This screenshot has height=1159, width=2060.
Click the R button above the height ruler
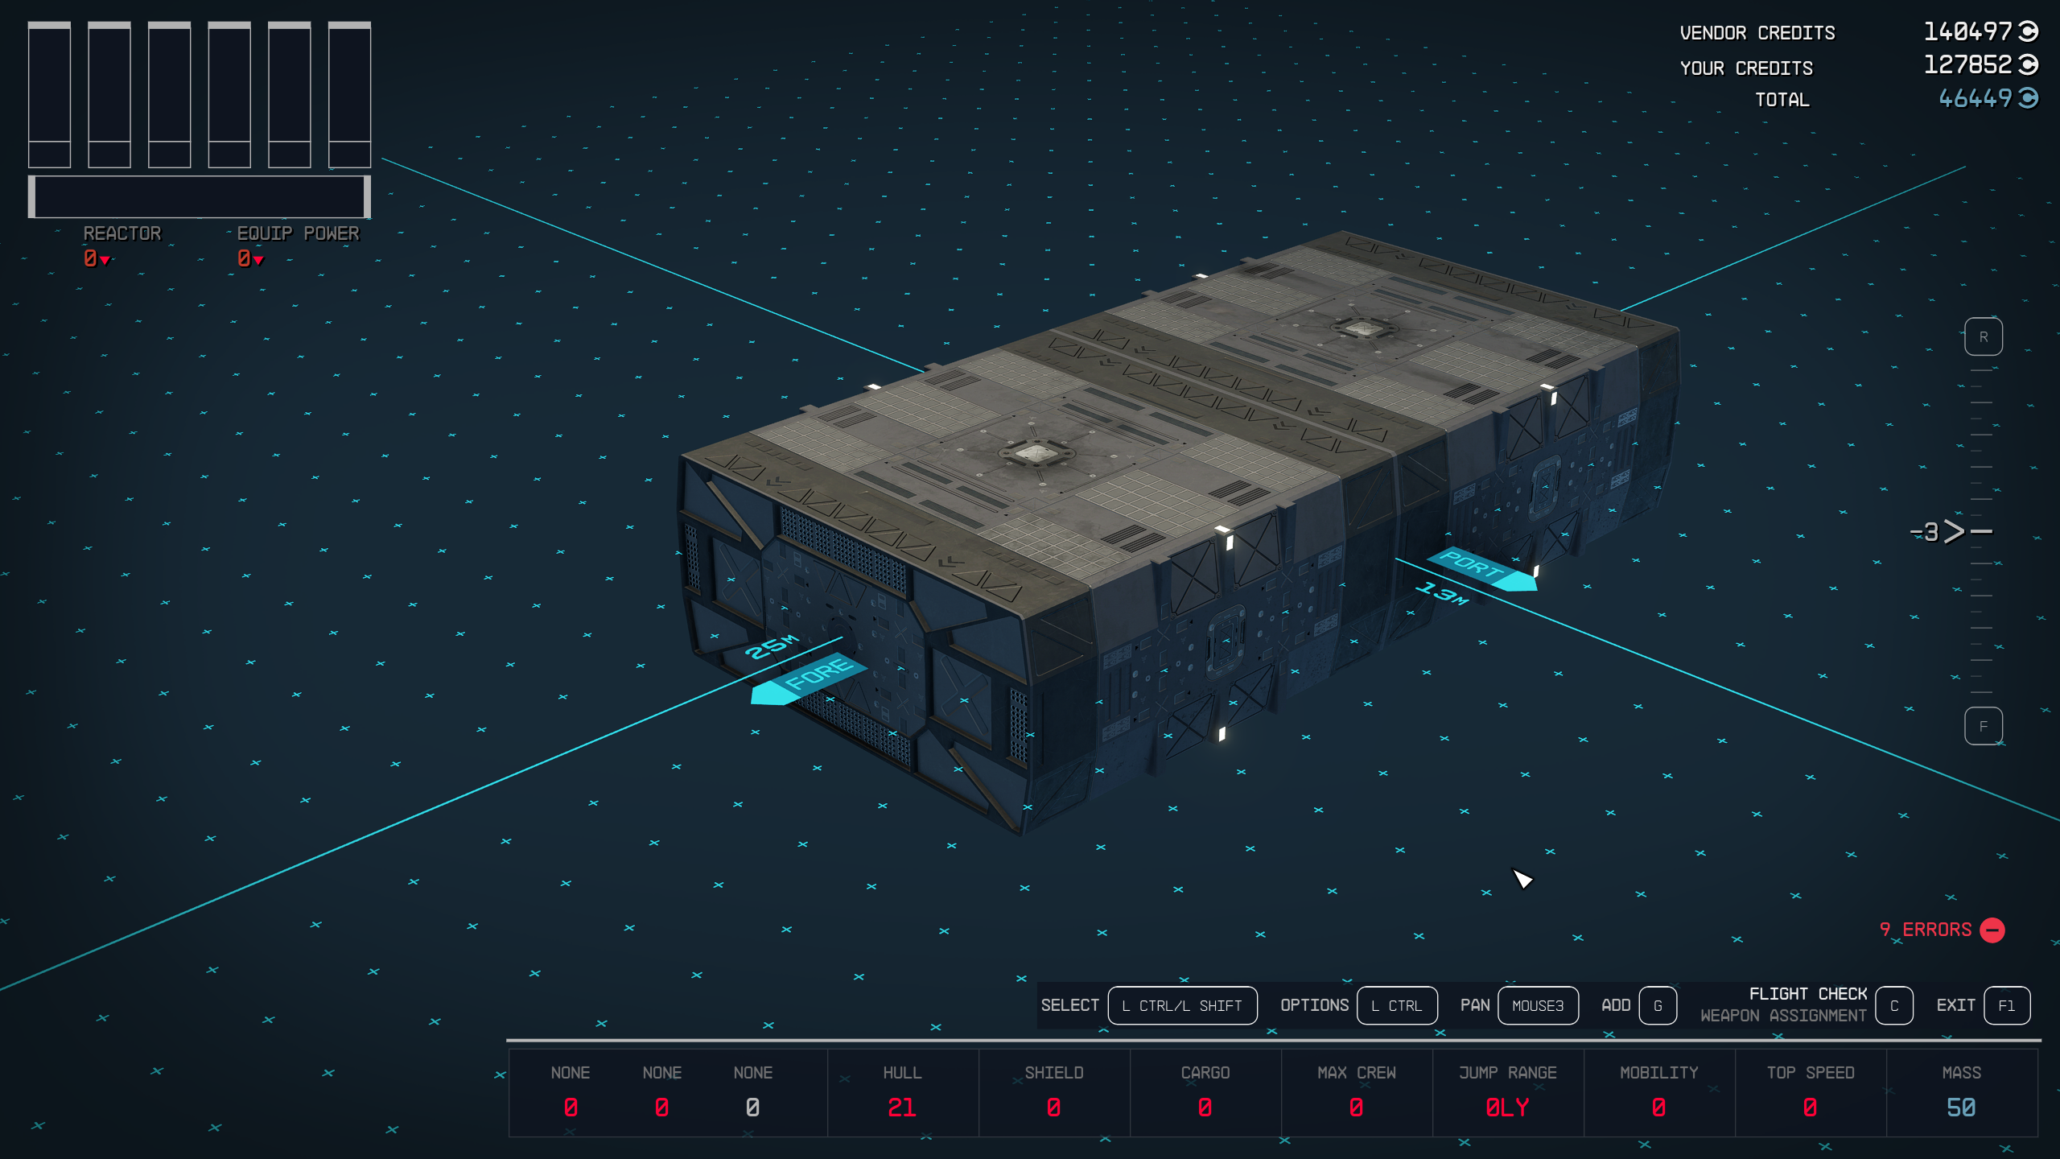pos(1984,336)
